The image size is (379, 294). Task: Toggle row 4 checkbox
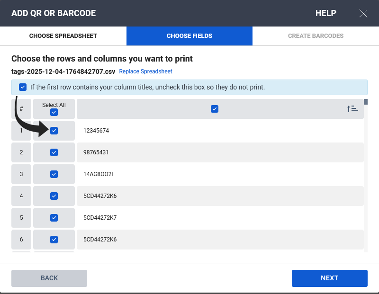click(54, 196)
